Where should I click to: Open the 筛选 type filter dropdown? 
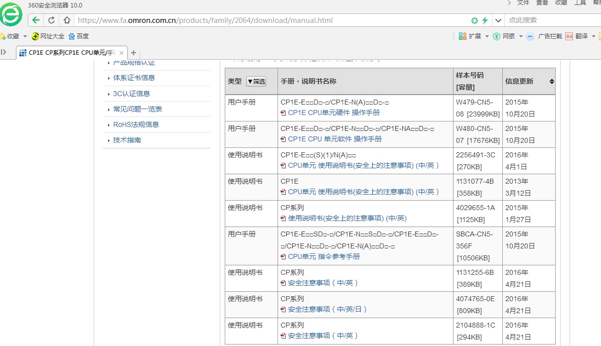[256, 81]
